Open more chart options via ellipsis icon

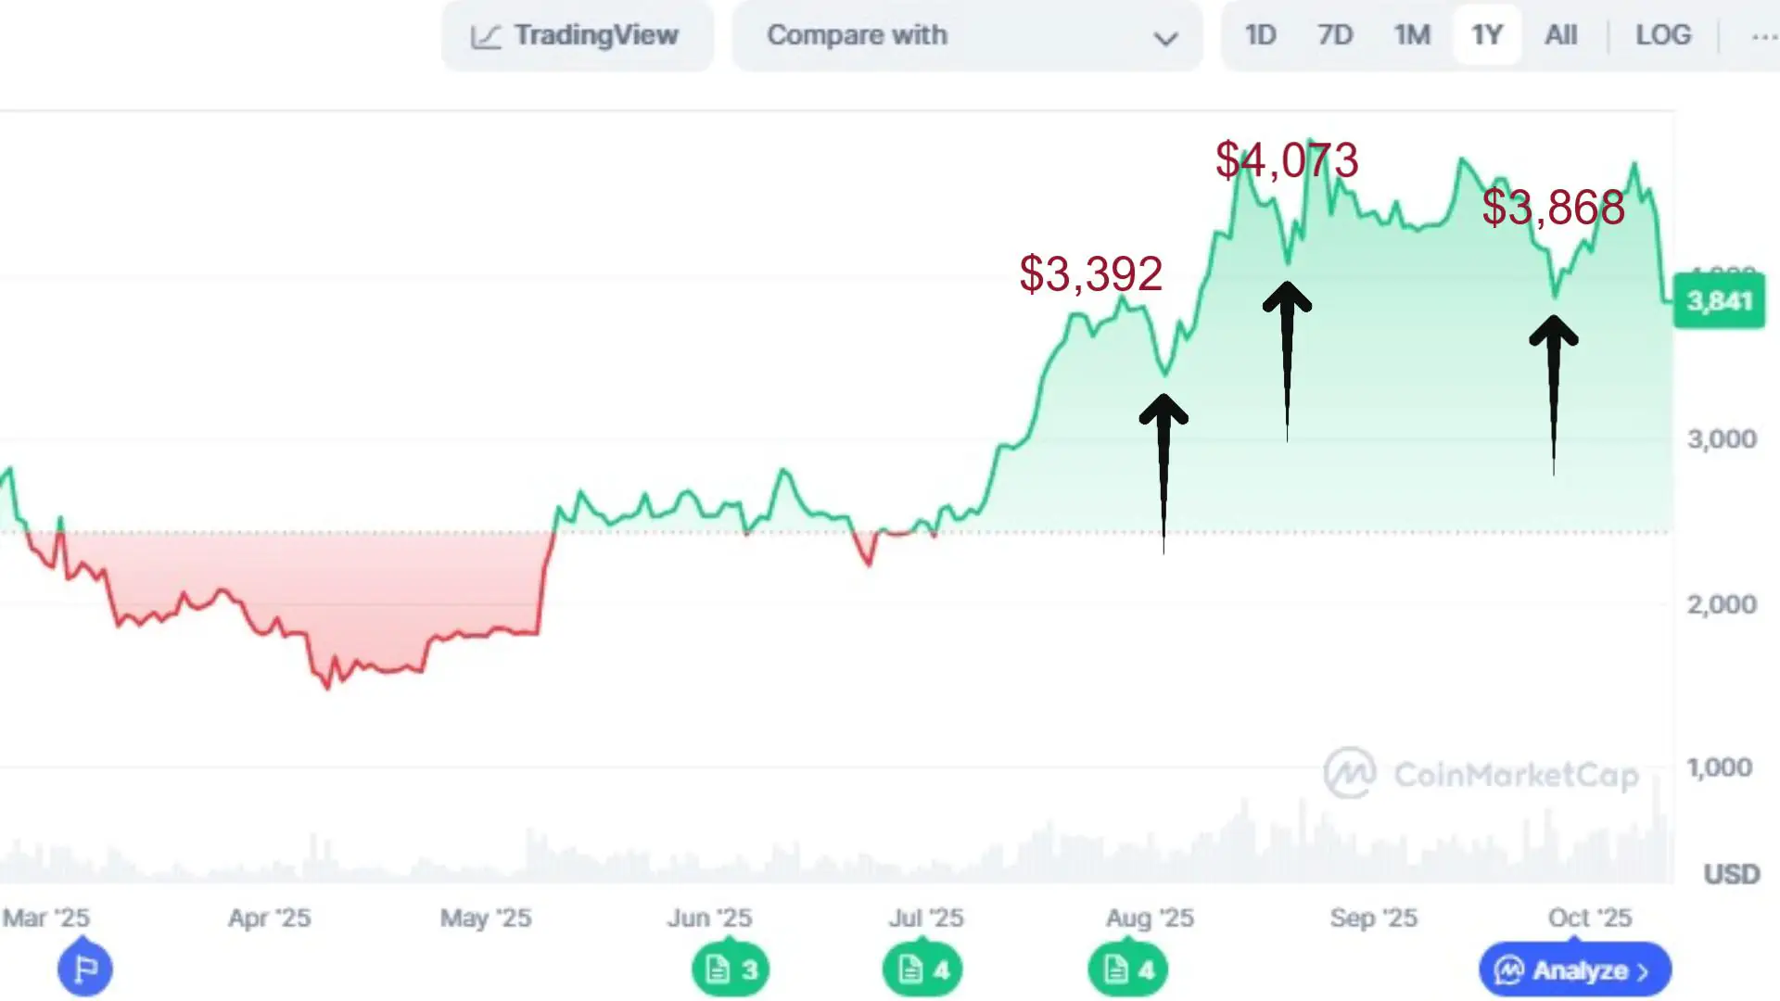pyautogui.click(x=1764, y=35)
